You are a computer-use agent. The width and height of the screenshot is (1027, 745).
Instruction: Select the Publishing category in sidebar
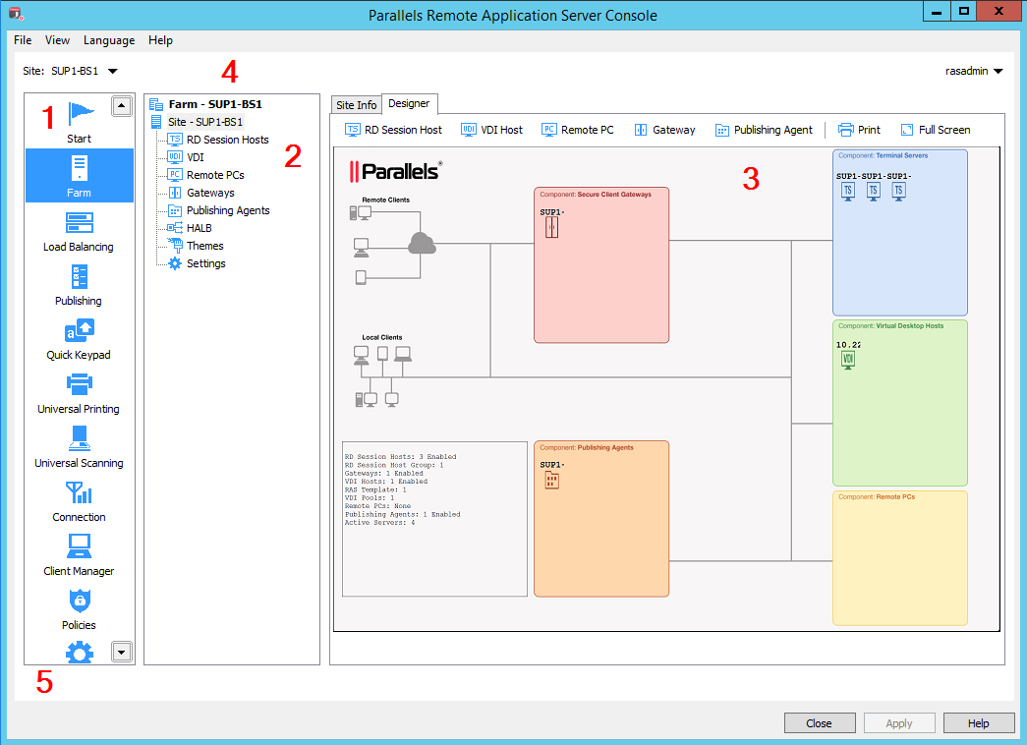79,277
